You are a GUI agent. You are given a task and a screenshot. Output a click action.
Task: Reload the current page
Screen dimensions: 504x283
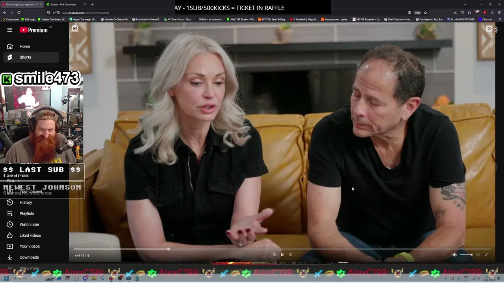point(19,13)
